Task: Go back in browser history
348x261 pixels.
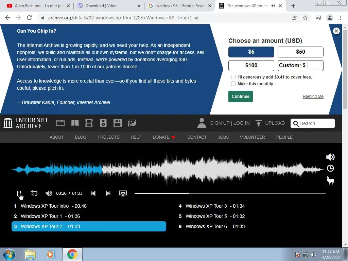Action: click(7, 18)
